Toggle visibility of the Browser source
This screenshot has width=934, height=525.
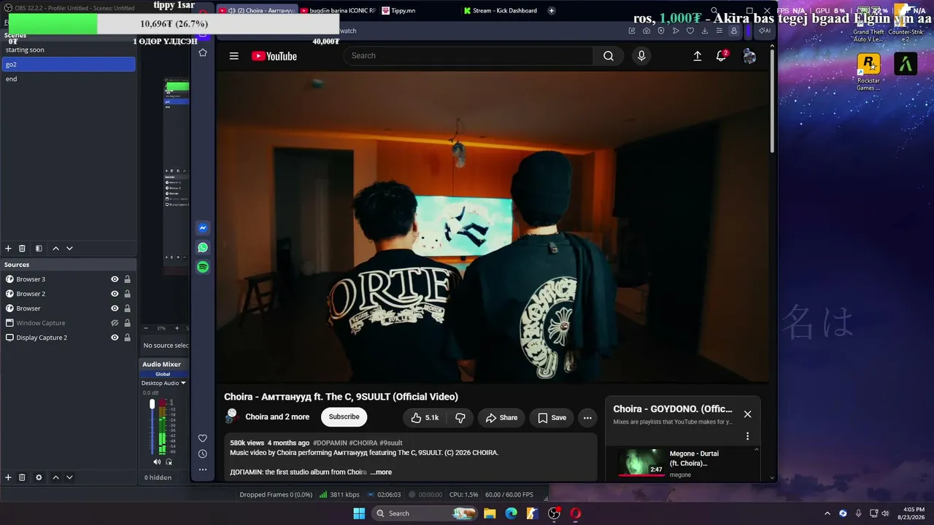coord(115,308)
